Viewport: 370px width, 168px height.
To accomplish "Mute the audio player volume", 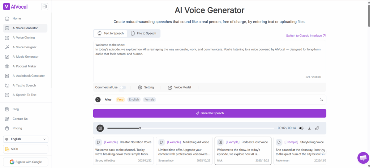I will point(301,128).
